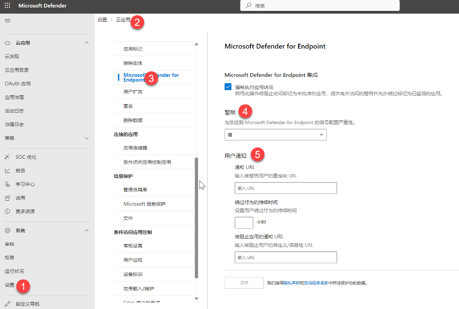Click the 被阻止应用的通知 URL input
The height and width of the screenshot is (309, 459).
pyautogui.click(x=286, y=258)
